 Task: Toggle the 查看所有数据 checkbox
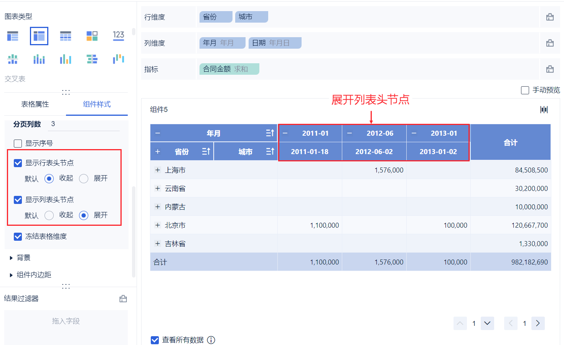coord(155,340)
